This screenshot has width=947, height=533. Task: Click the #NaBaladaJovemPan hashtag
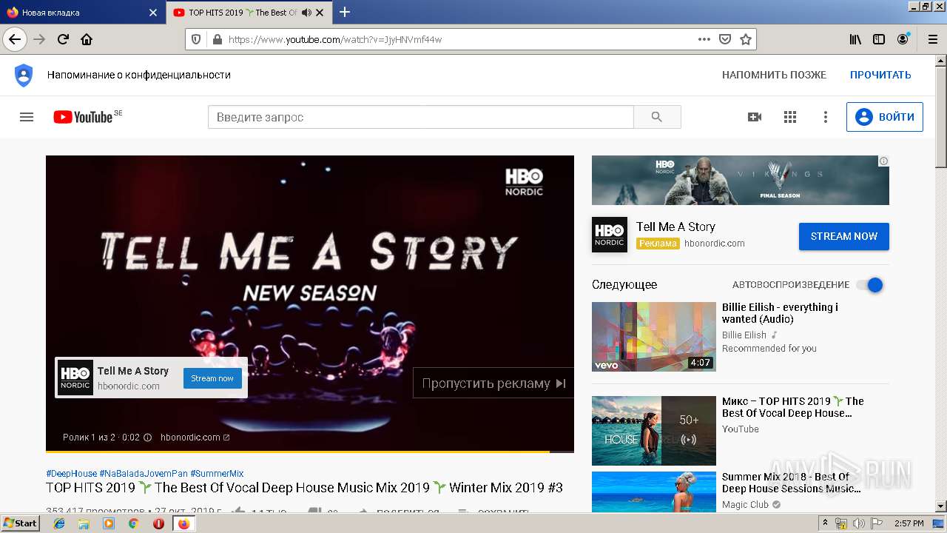(x=144, y=474)
